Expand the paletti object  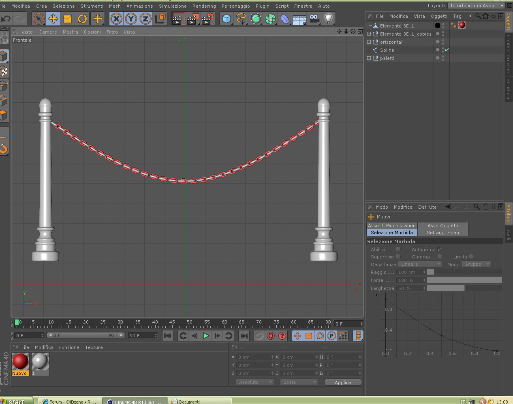point(369,58)
